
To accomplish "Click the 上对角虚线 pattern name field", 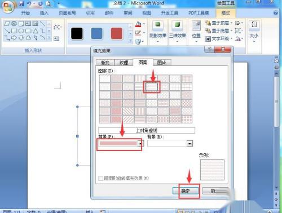I will pos(147,130).
